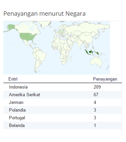Click the Penayangan column header
Viewport: 126px width, 142px height.
coord(105,79)
